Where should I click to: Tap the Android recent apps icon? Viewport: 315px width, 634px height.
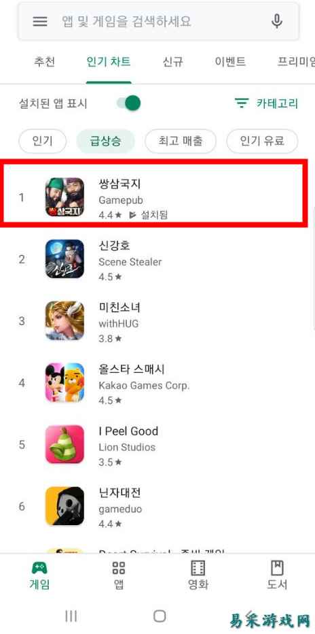(x=71, y=616)
